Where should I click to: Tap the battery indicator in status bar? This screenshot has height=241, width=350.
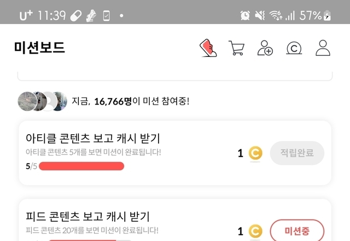tap(327, 15)
